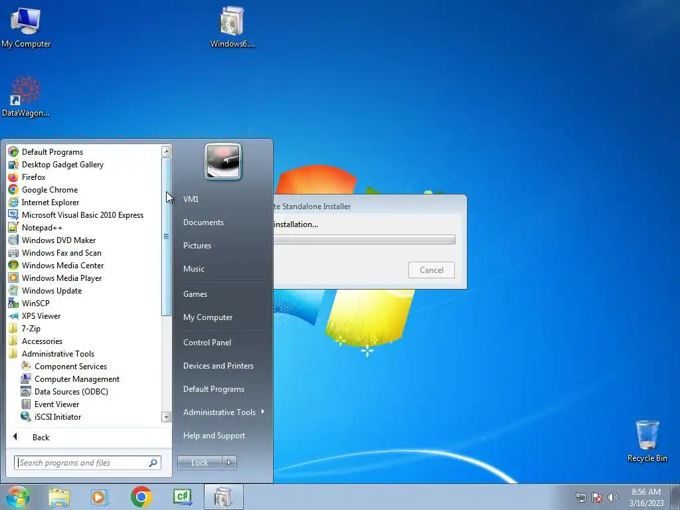
Task: Click the Start orb button
Action: pyautogui.click(x=18, y=497)
